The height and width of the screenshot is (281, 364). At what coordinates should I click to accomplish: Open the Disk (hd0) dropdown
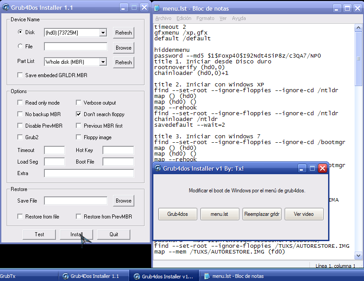(103, 33)
